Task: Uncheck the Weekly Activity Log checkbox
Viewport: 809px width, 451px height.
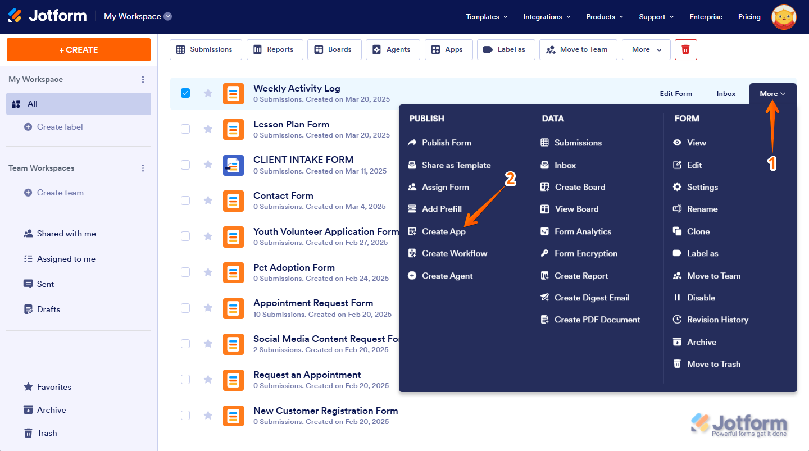Action: 185,93
